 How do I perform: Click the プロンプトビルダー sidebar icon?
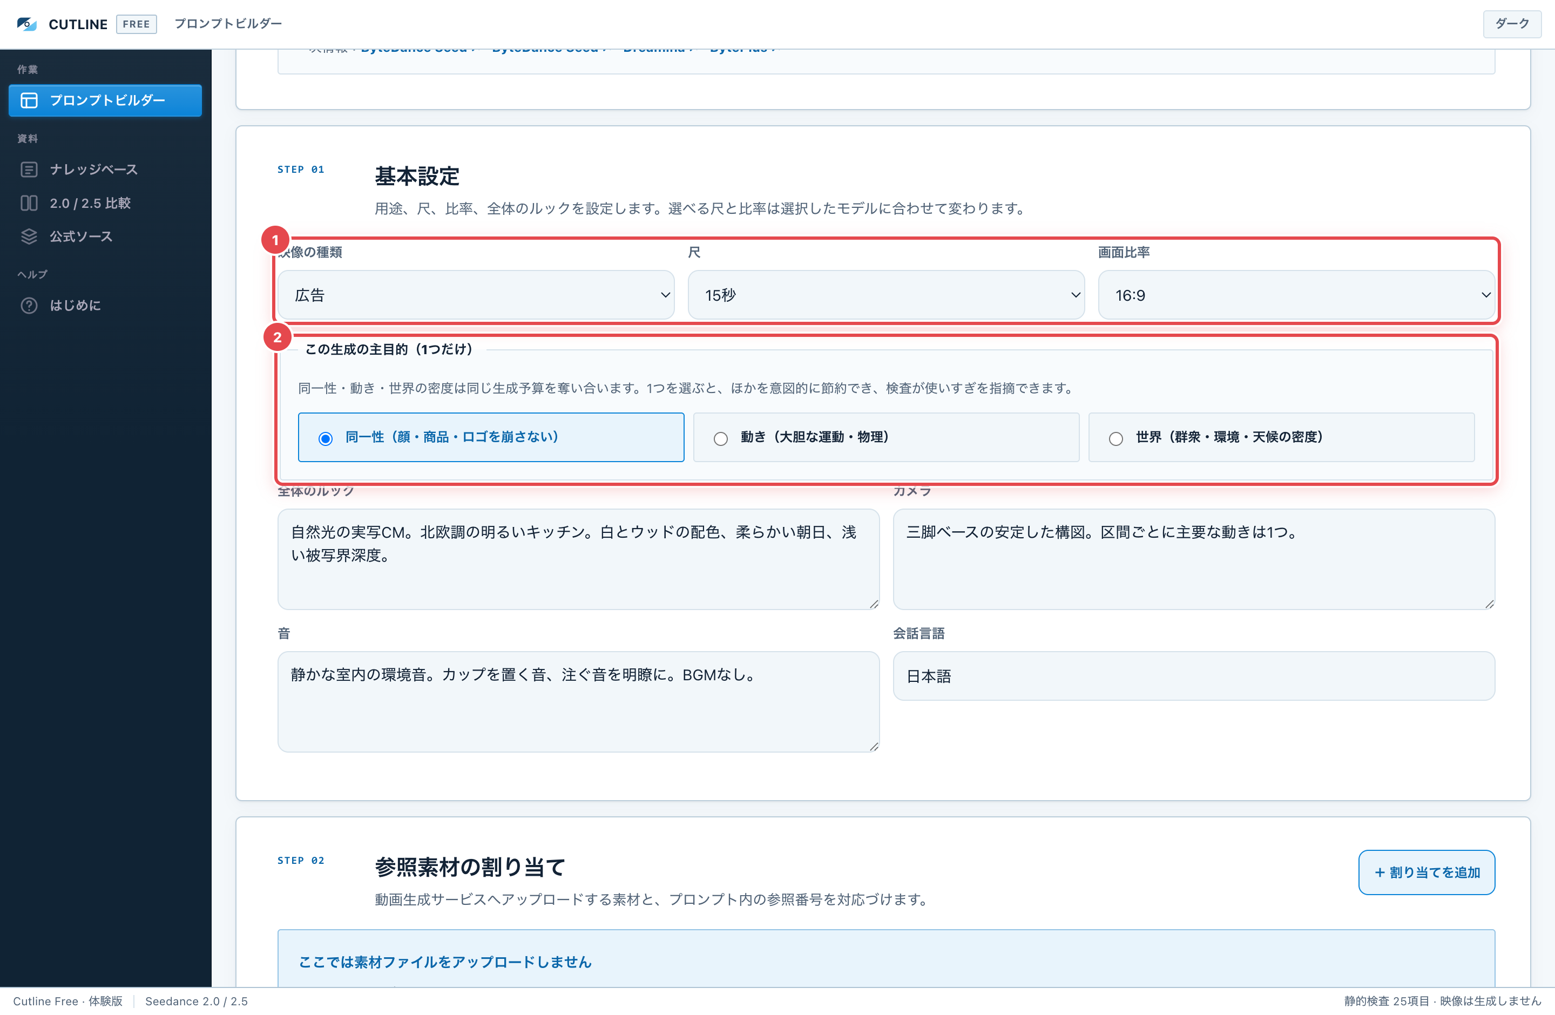pyautogui.click(x=29, y=100)
